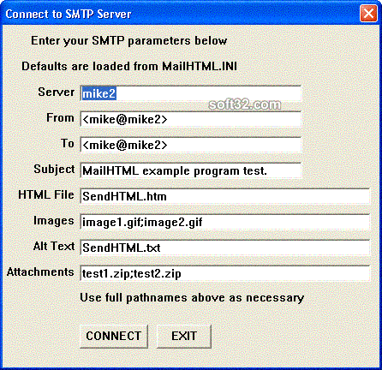
Task: Click 'Use full pathnames above as necessary' note
Action: point(192,298)
